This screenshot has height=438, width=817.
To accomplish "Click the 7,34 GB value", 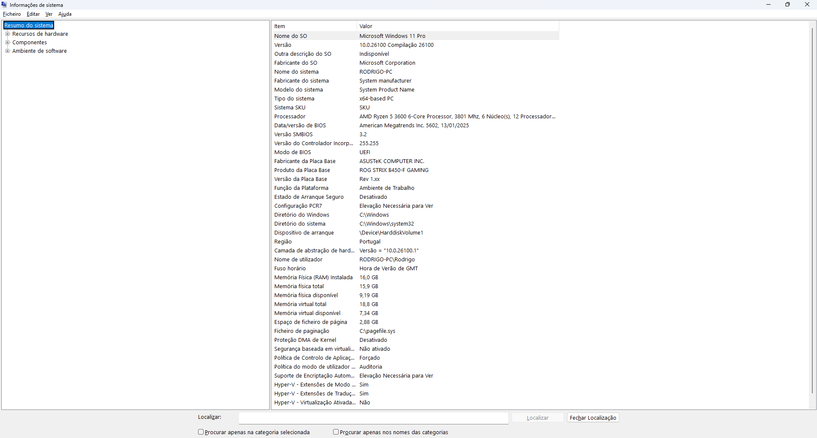I will point(369,313).
